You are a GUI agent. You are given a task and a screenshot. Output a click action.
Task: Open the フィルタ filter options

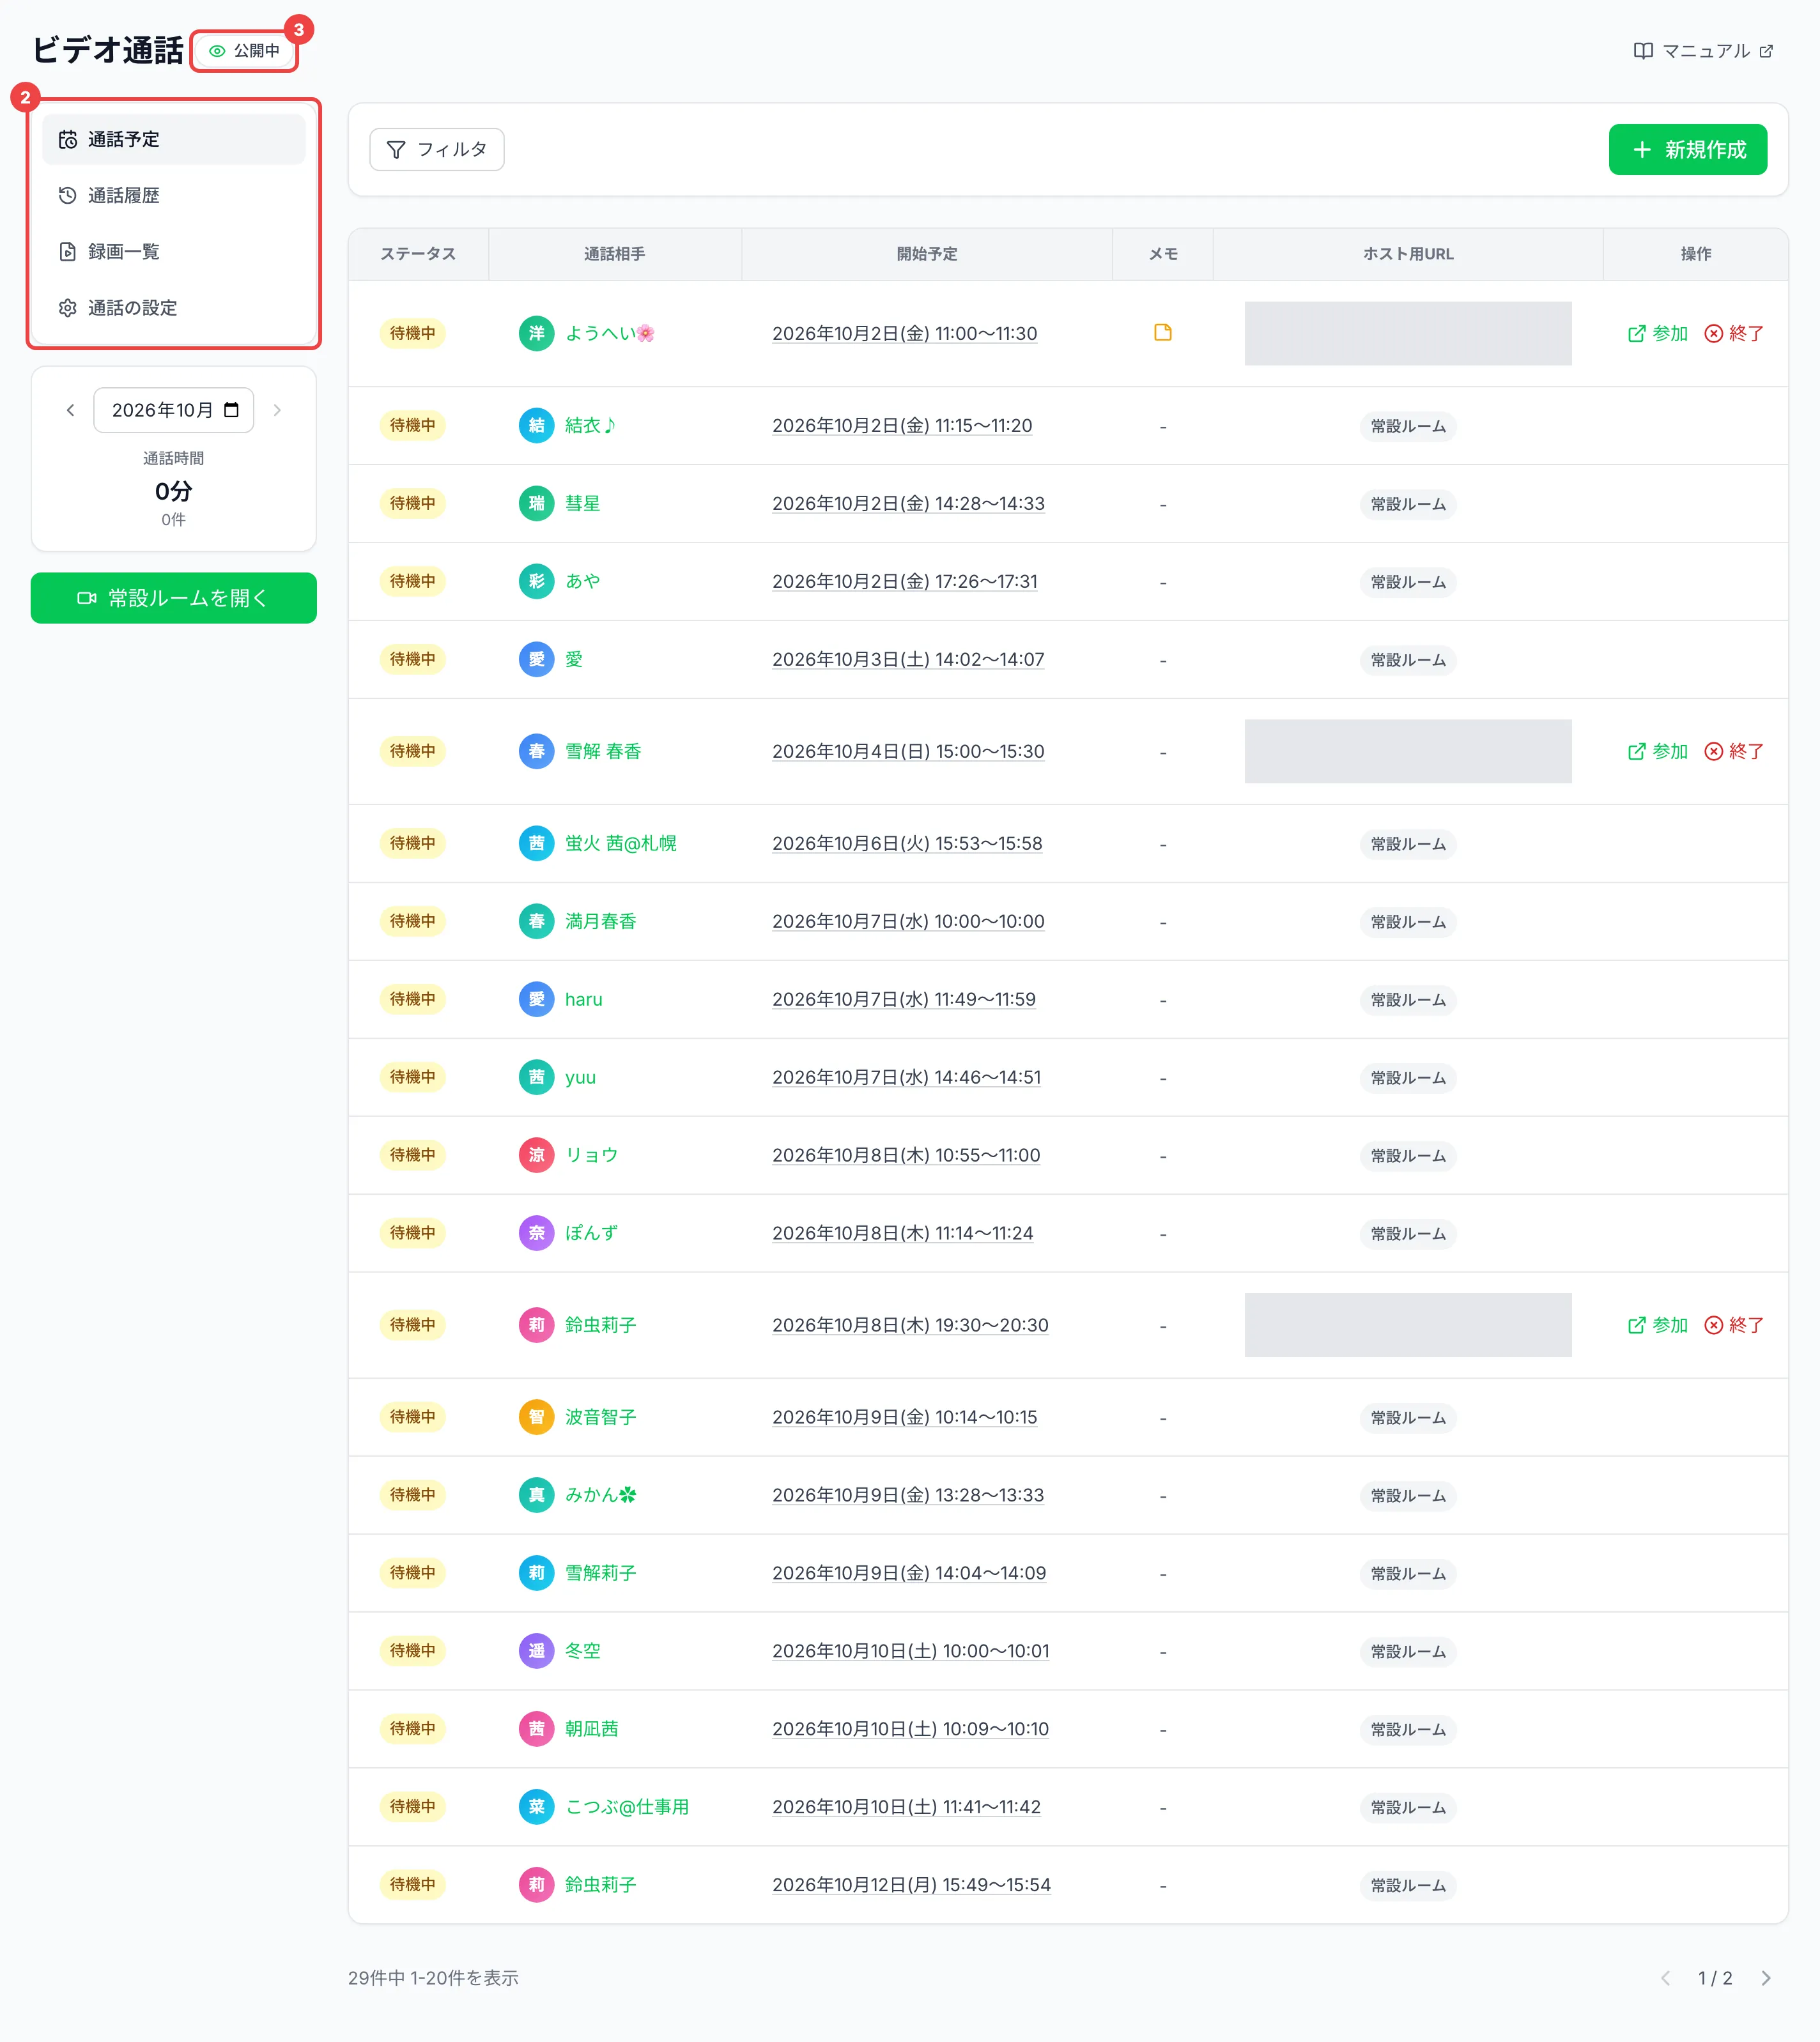437,149
